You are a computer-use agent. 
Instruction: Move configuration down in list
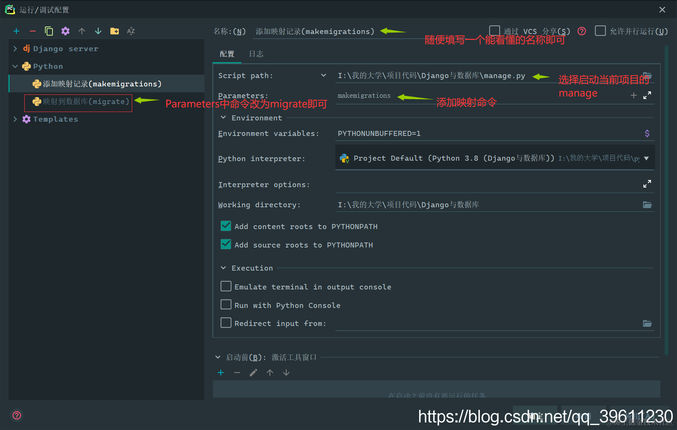98,31
